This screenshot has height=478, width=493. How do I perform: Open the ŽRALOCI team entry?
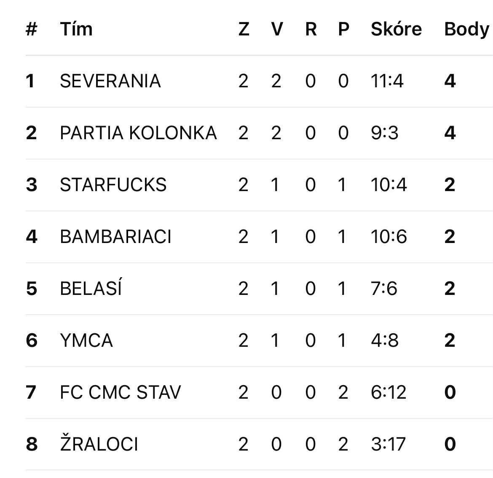click(99, 444)
